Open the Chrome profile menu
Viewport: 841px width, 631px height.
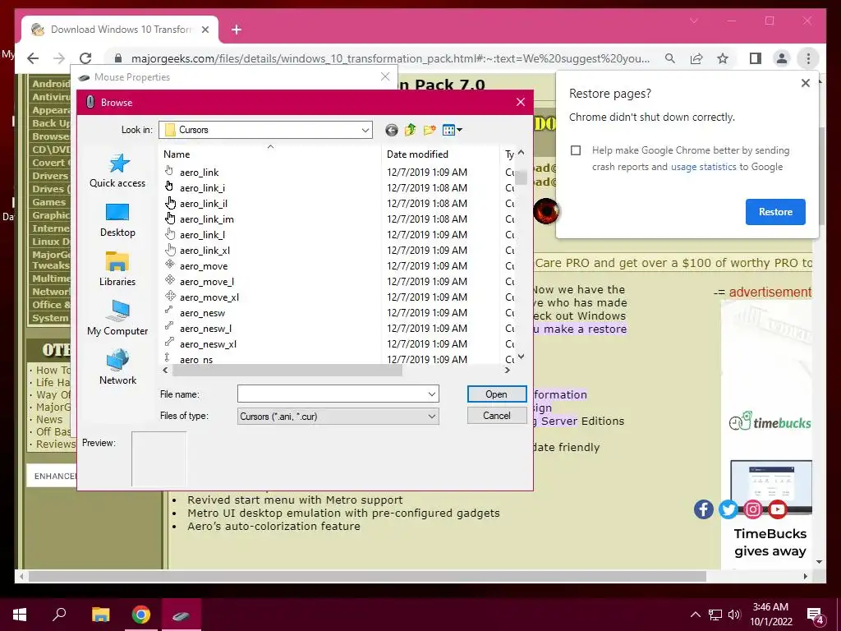(x=782, y=58)
